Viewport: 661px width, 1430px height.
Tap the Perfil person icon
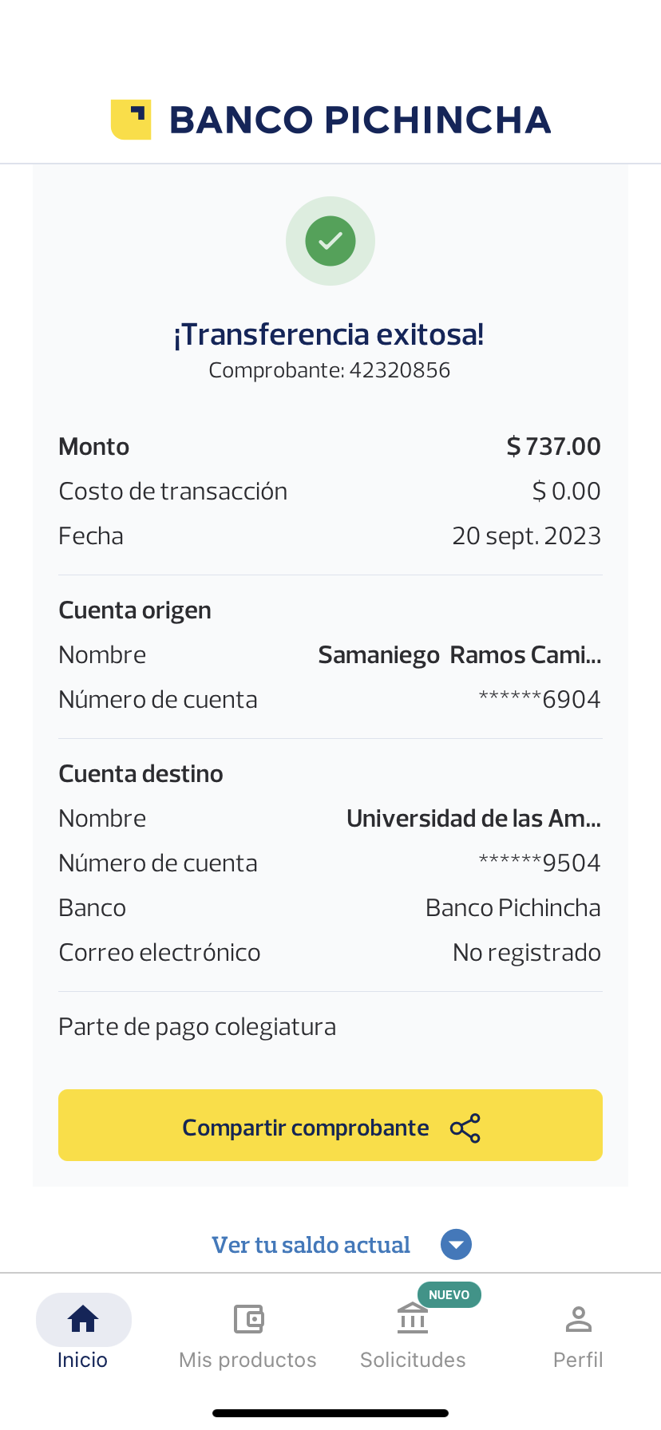tap(578, 1319)
